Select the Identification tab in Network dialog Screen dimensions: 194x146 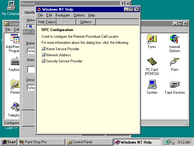pyautogui.click(x=29, y=12)
